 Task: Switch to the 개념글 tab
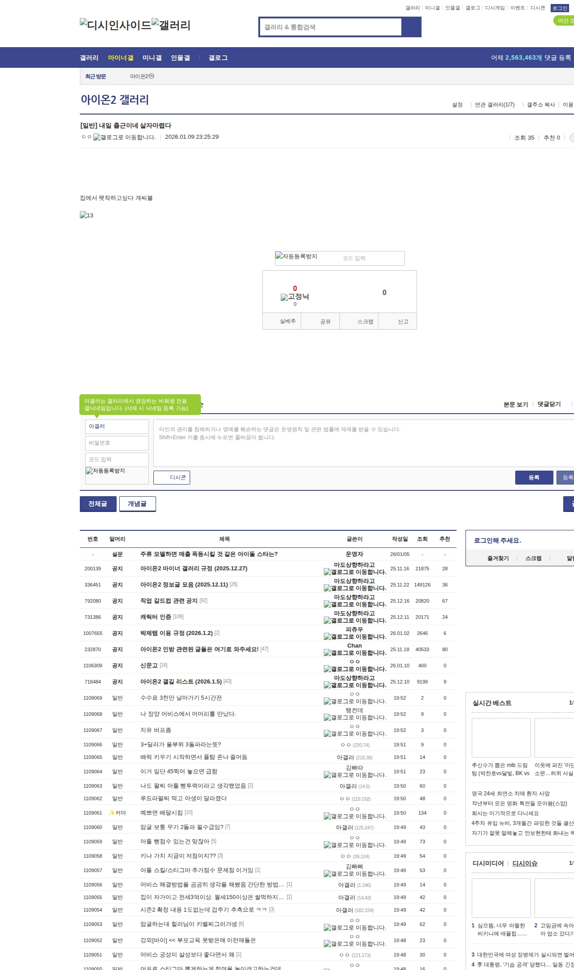point(138,504)
